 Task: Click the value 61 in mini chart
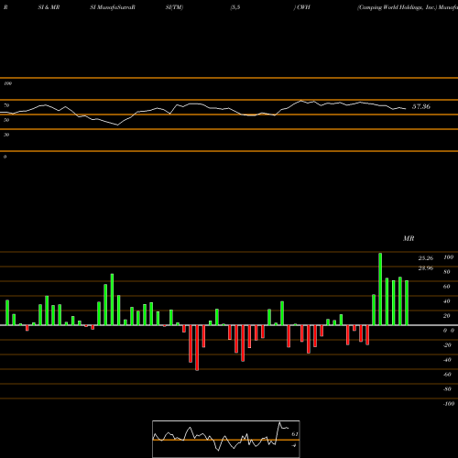[x=295, y=434]
